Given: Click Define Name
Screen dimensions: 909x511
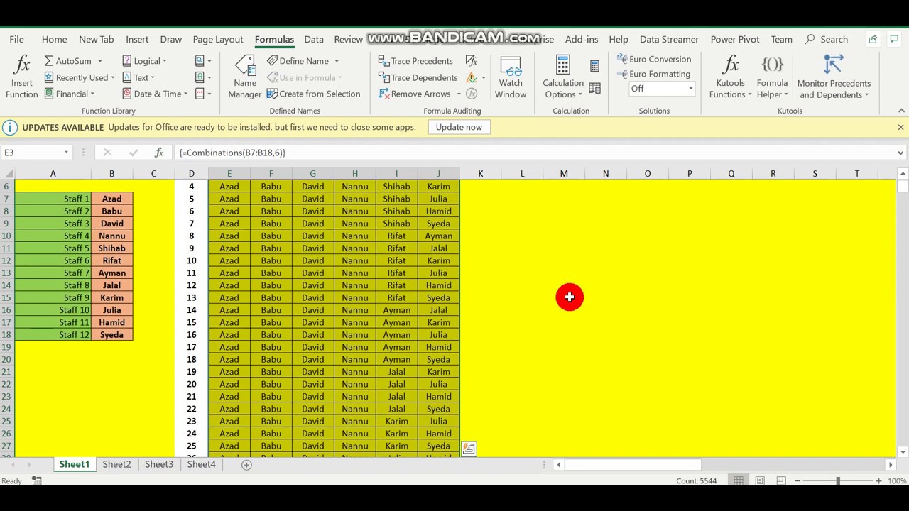Looking at the screenshot, I should pyautogui.click(x=298, y=61).
